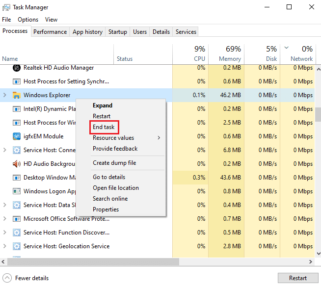Screen dimensions: 321x287
Task: Switch to the App history tab
Action: (x=87, y=32)
